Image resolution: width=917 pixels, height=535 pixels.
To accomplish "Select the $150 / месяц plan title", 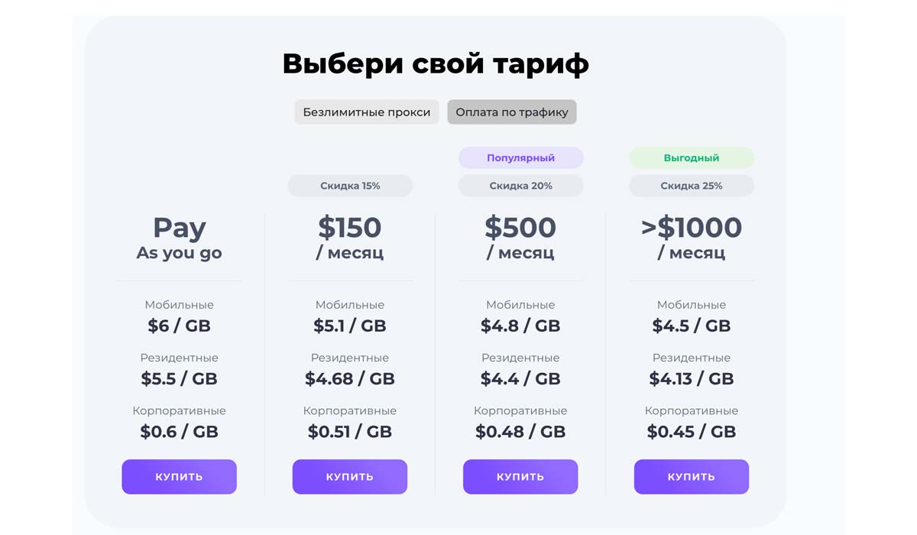I will pyautogui.click(x=350, y=238).
